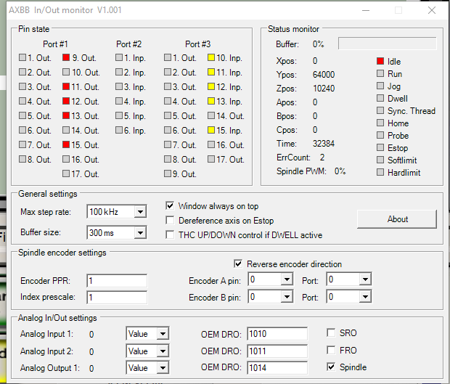Open the Max step rate dropdown
Image resolution: width=450 pixels, height=384 pixels.
[140, 212]
